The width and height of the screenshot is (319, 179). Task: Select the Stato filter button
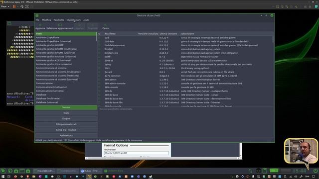pyautogui.click(x=66, y=113)
